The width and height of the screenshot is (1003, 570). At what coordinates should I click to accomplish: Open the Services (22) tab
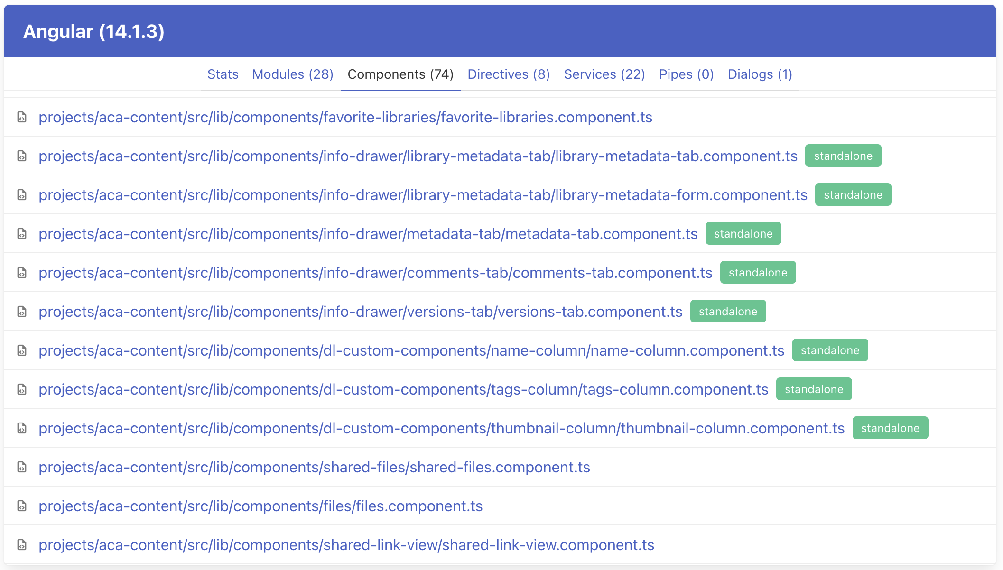tap(604, 74)
